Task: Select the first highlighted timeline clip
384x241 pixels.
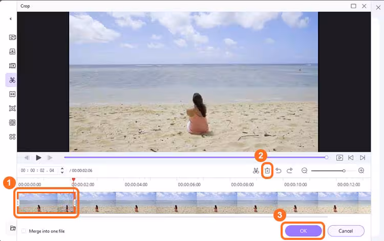Action: tap(46, 203)
